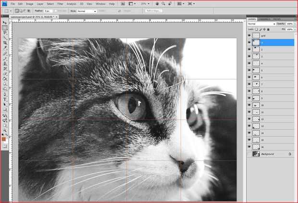Click Lock Position icon in Layers panel

click(x=264, y=29)
